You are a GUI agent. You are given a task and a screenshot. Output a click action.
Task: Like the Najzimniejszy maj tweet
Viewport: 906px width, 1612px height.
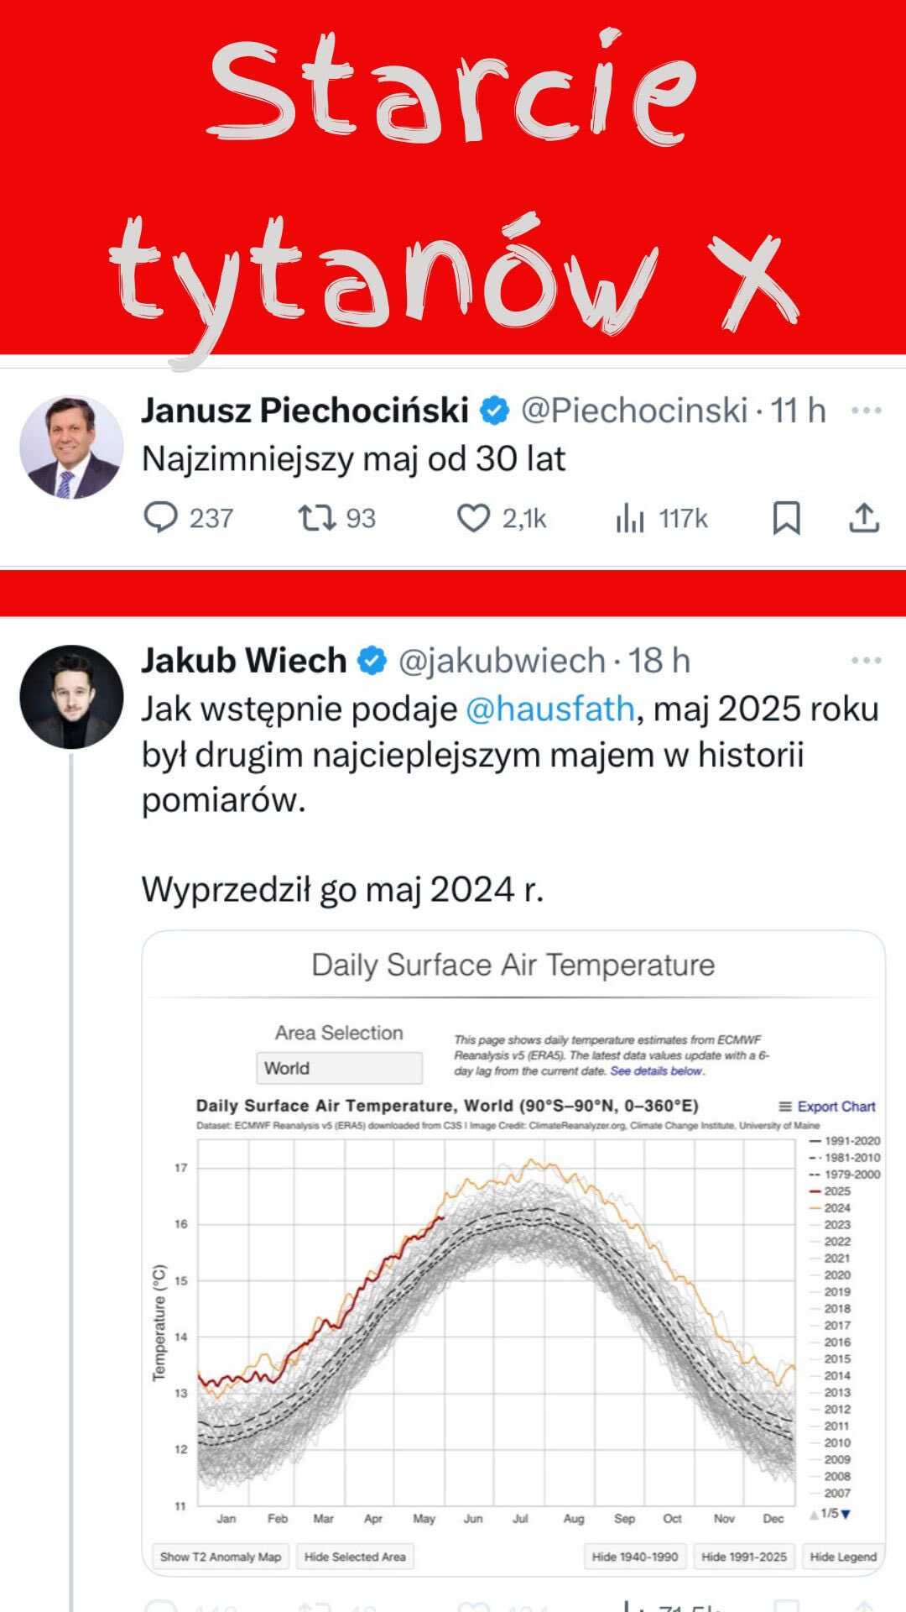(x=502, y=518)
